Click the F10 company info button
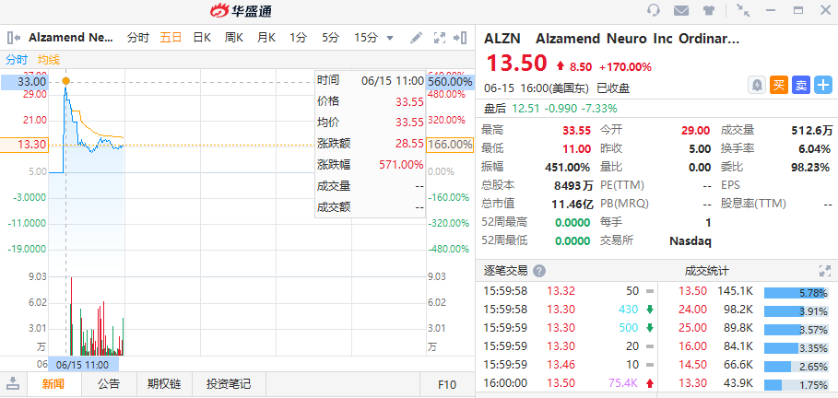The width and height of the screenshot is (838, 398). click(x=447, y=384)
